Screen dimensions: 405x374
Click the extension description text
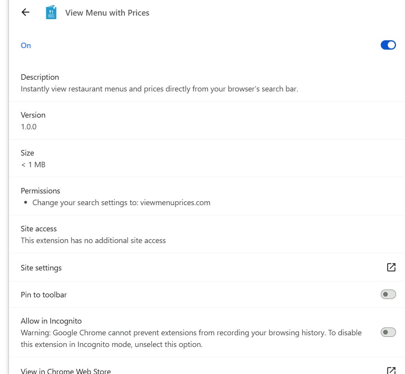[159, 89]
